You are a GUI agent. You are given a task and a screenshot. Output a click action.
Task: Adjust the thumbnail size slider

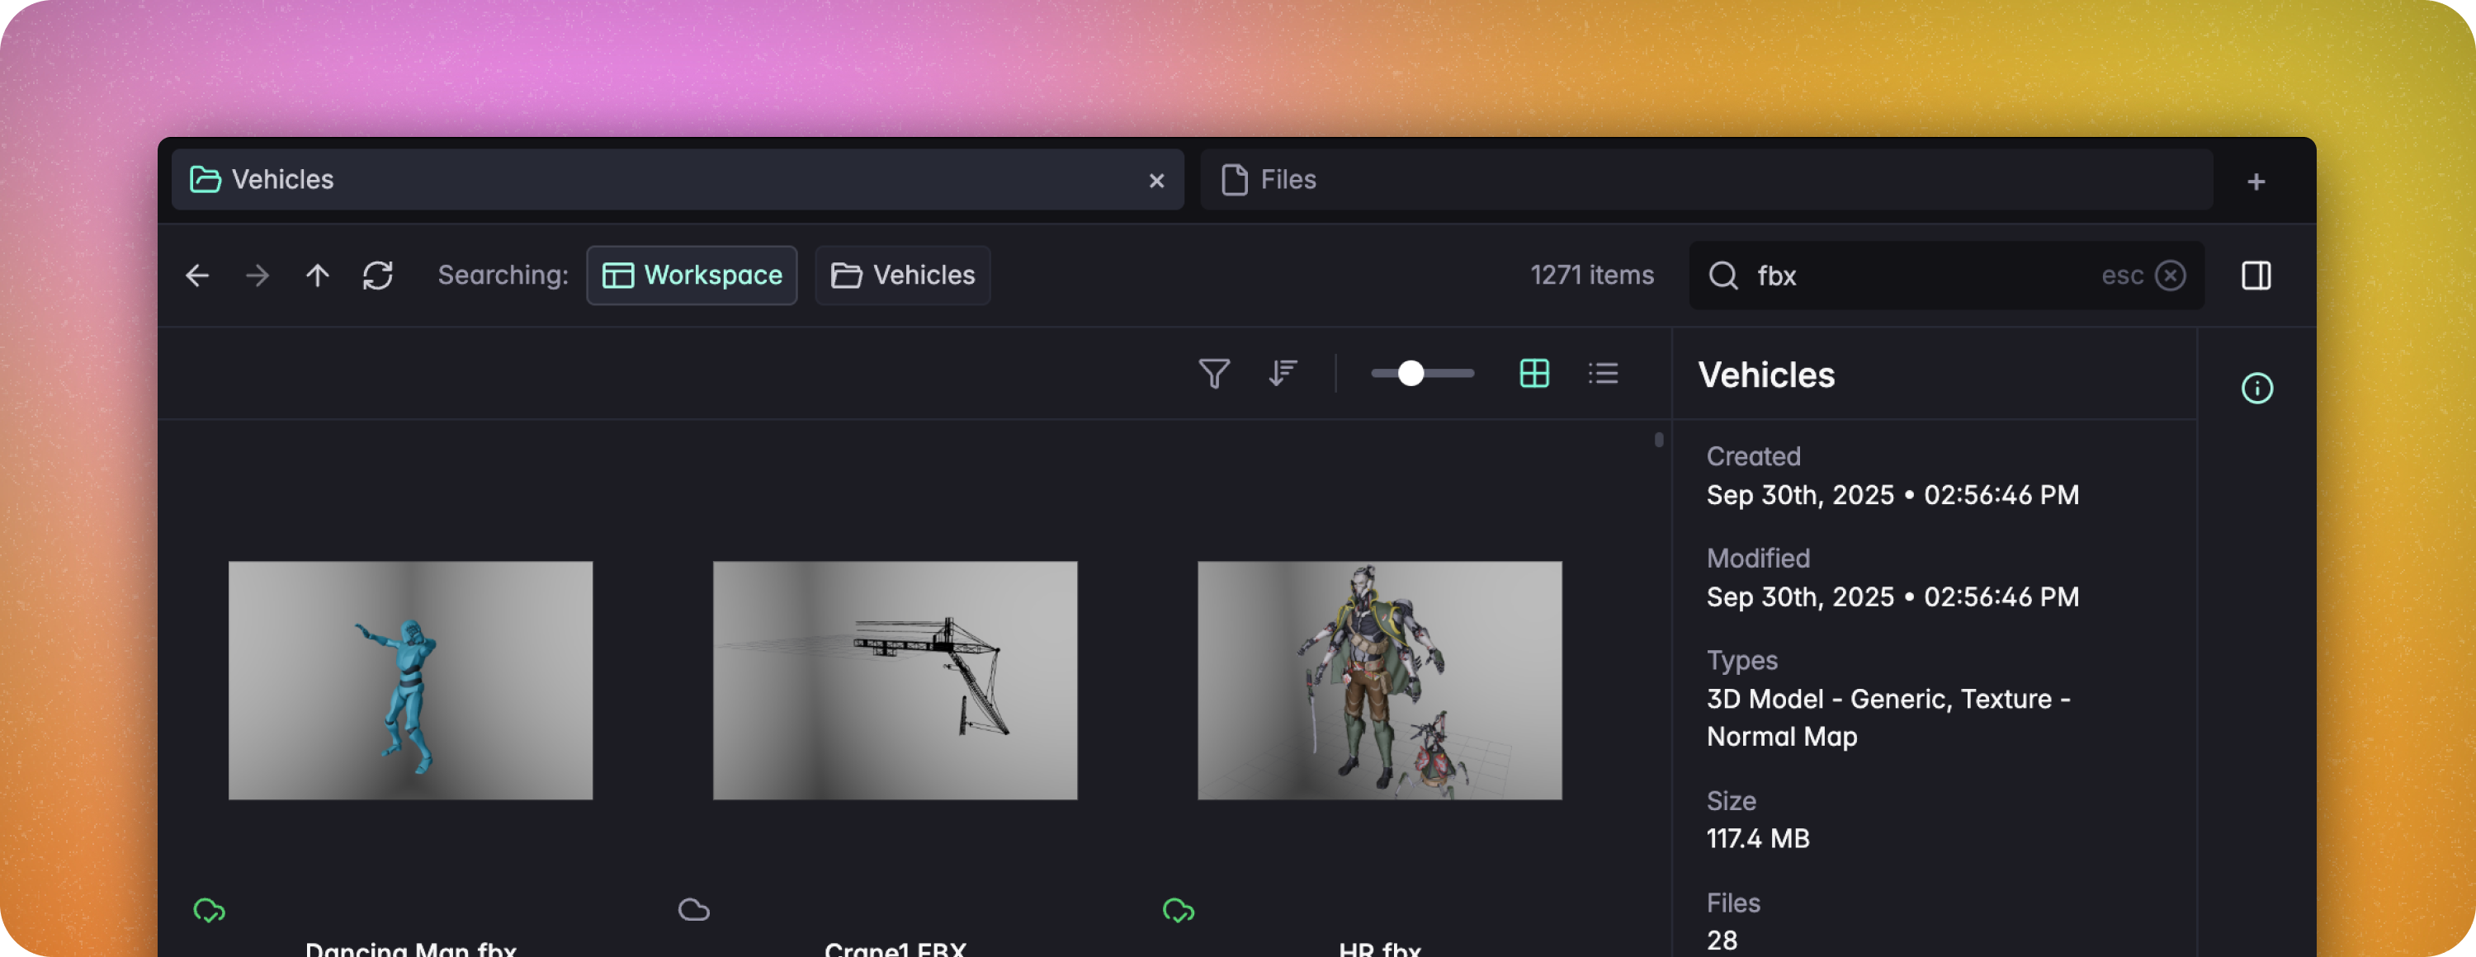pyautogui.click(x=1411, y=374)
